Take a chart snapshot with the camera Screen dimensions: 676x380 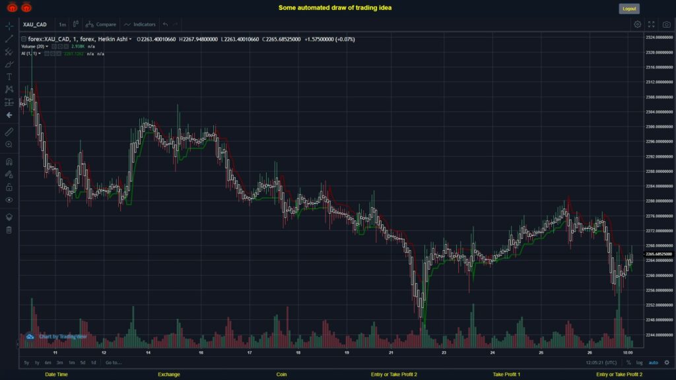coord(667,24)
